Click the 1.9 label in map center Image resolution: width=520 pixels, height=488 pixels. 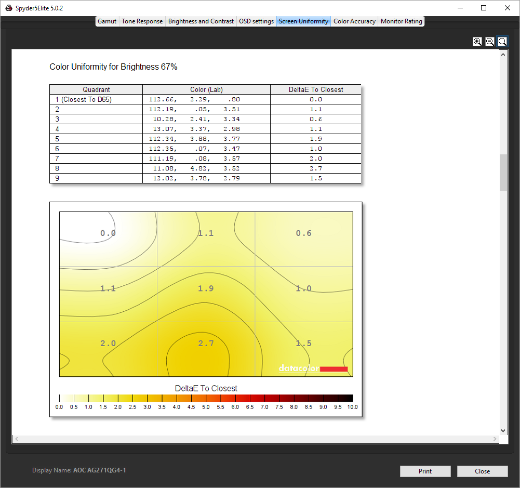(206, 288)
